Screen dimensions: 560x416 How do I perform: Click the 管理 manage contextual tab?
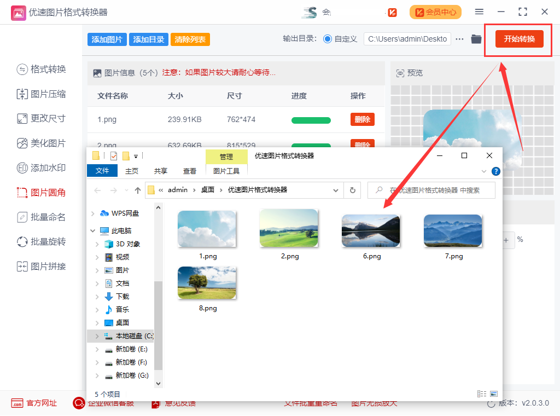pyautogui.click(x=226, y=157)
